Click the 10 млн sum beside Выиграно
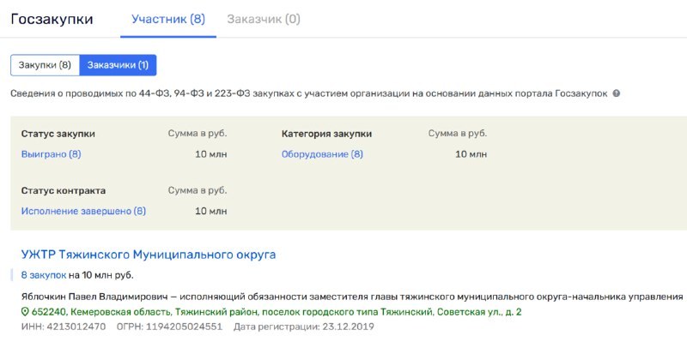 pos(211,154)
